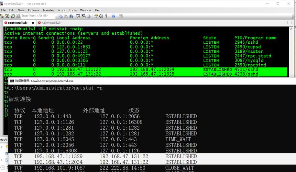Click the '3087/mysqld' program entry
296x172 pixels.
[249, 61]
